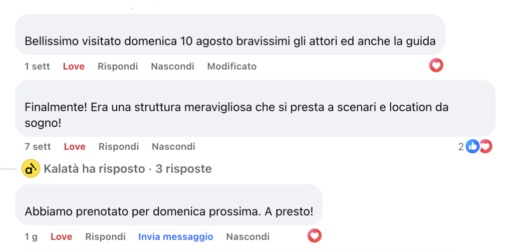Screen dimensions: 513x251
Task: Toggle Love on the Abbiamo prenotato comment
Action: [61, 236]
